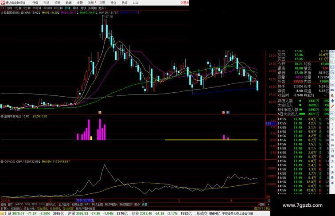Switch to 周线 period tab

(x=75, y=8)
